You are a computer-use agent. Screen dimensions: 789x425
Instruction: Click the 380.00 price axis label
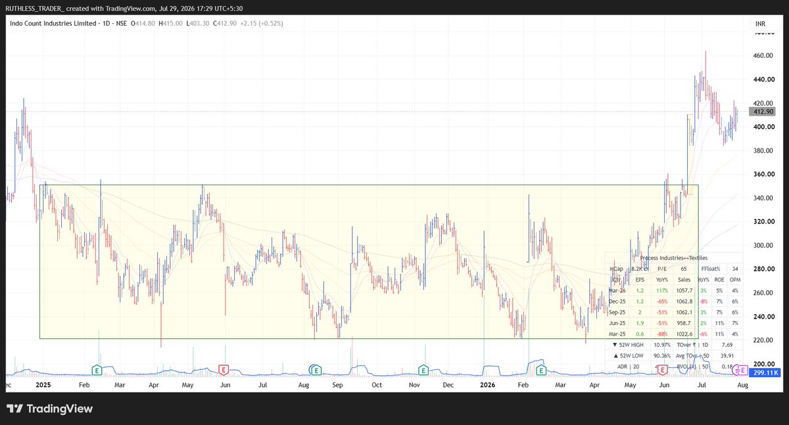point(763,150)
